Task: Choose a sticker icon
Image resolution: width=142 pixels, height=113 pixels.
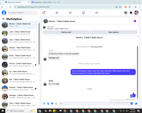Action: pos(52,104)
